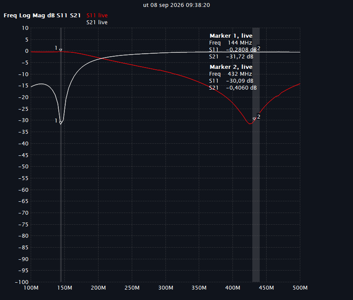The width and height of the screenshot is (353, 300).
Task: Click the white 'S21 live' legend label
Action: point(97,23)
